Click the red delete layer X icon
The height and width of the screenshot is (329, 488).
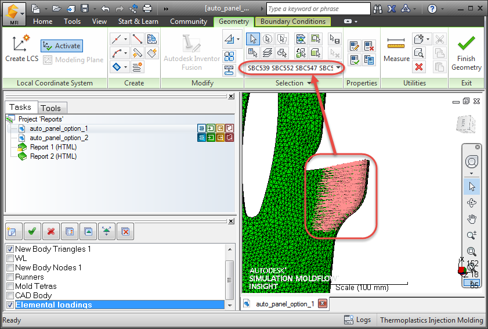pyautogui.click(x=51, y=231)
